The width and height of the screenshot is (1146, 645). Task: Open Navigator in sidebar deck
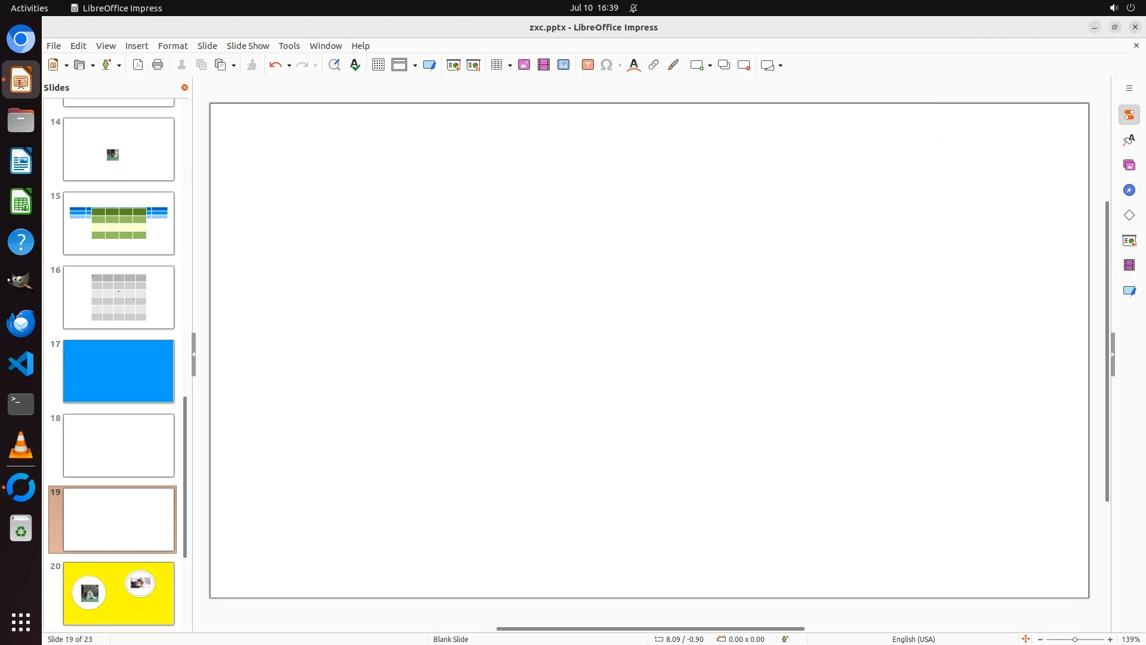[1129, 190]
